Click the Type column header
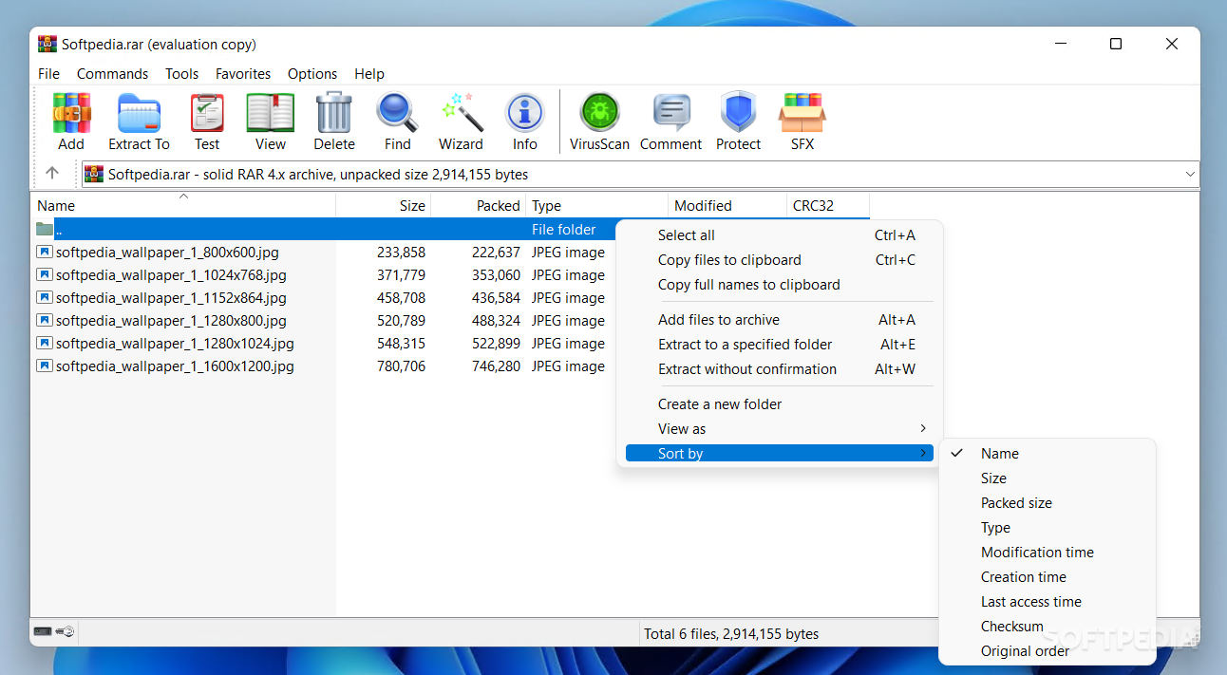1227x675 pixels. coord(597,205)
